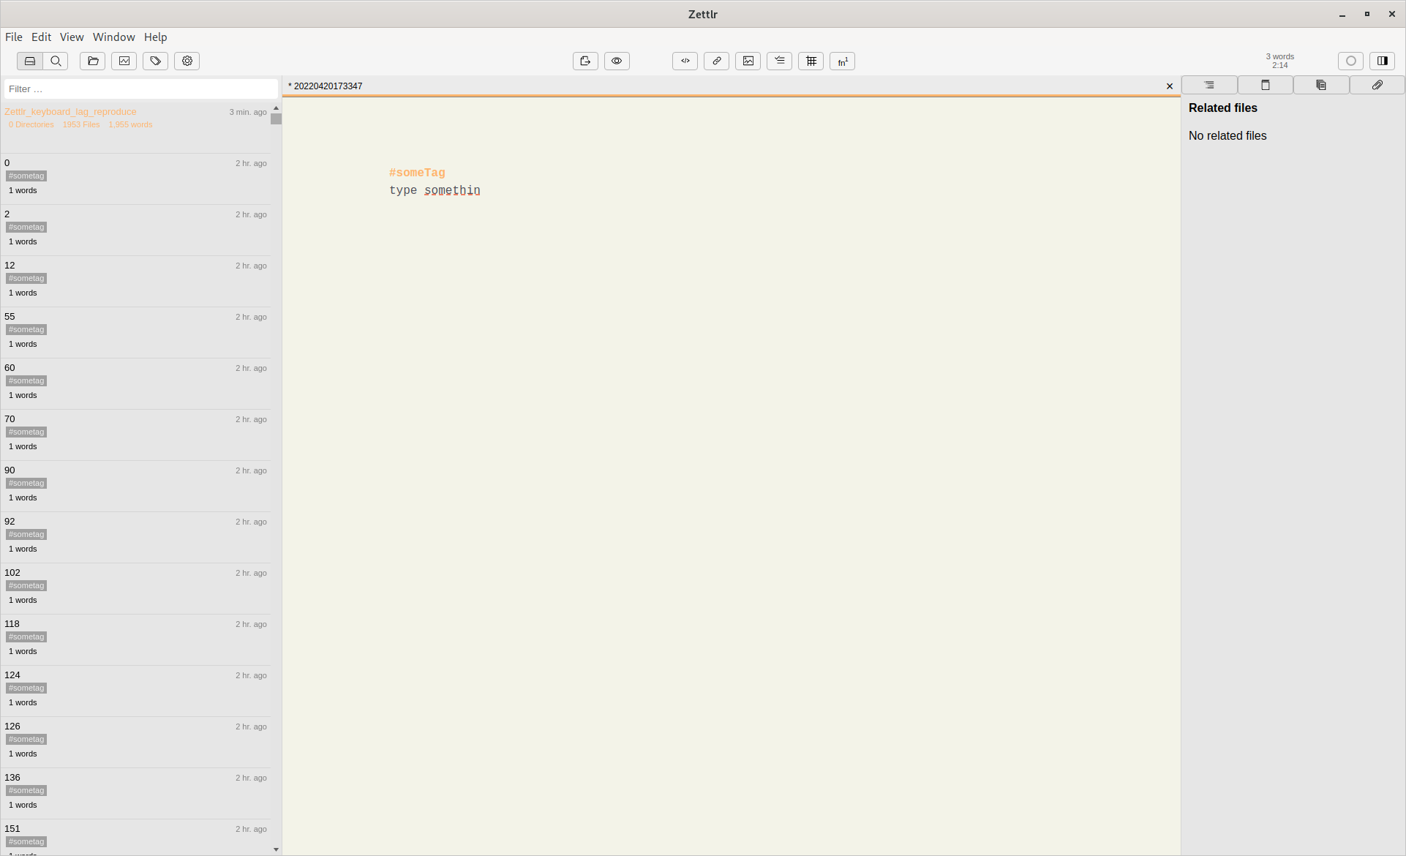Insert a table using grid icon
1406x856 pixels.
tap(811, 61)
